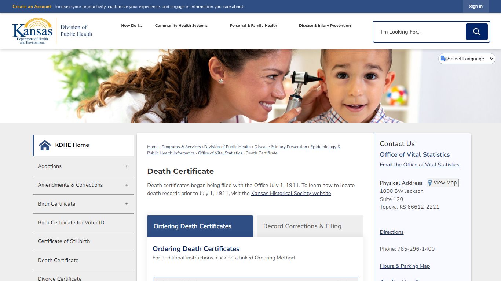
Task: Open the Adoptions sidebar link
Action: point(50,166)
